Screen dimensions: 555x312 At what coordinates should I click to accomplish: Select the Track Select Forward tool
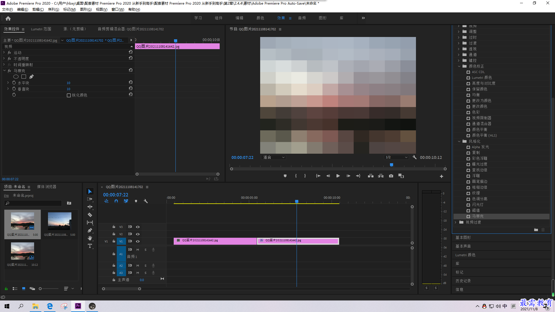[x=90, y=199]
